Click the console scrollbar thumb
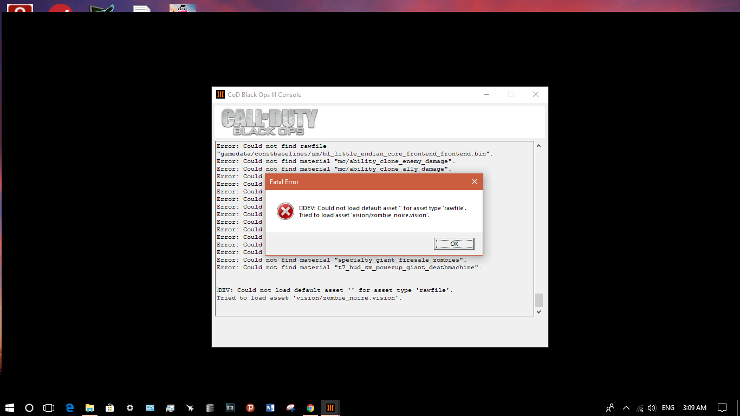740x416 pixels. pos(538,300)
